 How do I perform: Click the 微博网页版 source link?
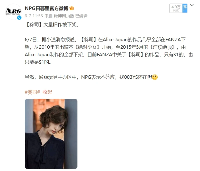click(x=64, y=16)
